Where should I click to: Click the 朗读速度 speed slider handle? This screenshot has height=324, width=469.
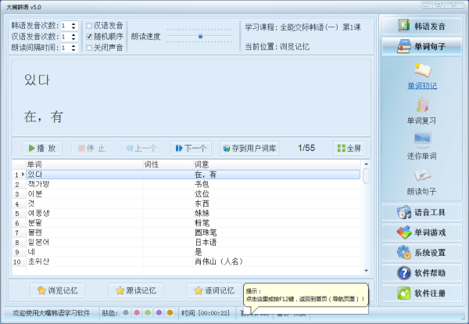click(200, 36)
